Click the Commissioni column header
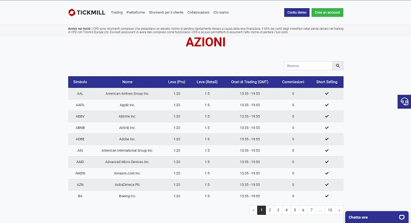Viewport: 411px width, 223px height. 293,82
